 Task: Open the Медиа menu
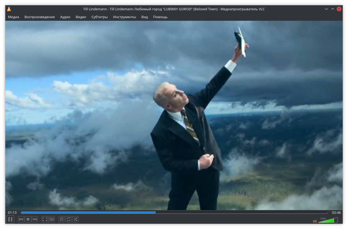click(x=13, y=17)
